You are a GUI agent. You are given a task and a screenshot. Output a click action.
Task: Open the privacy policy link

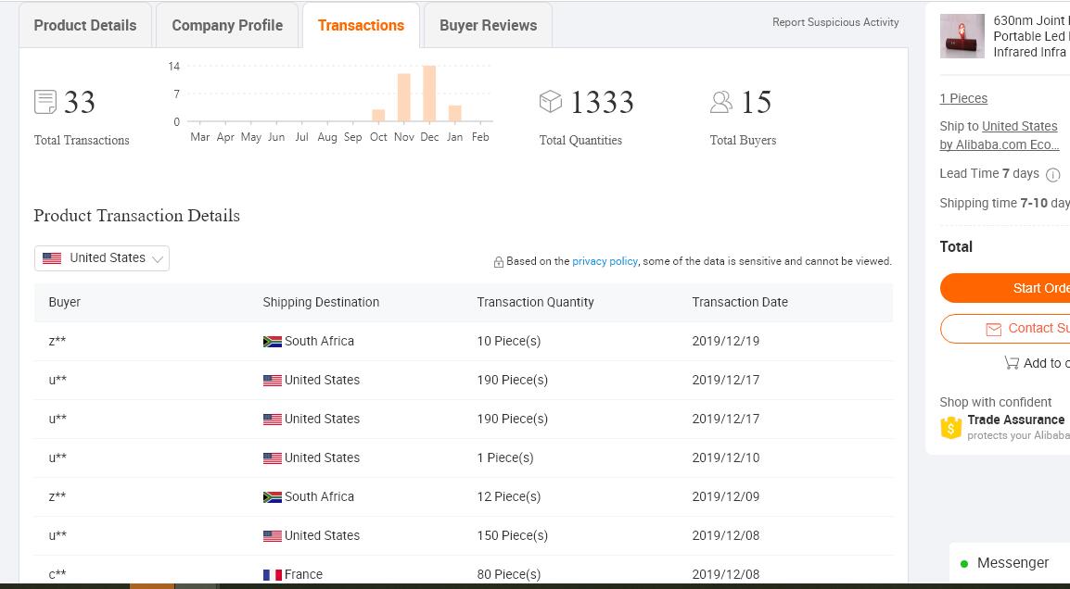pyautogui.click(x=605, y=261)
